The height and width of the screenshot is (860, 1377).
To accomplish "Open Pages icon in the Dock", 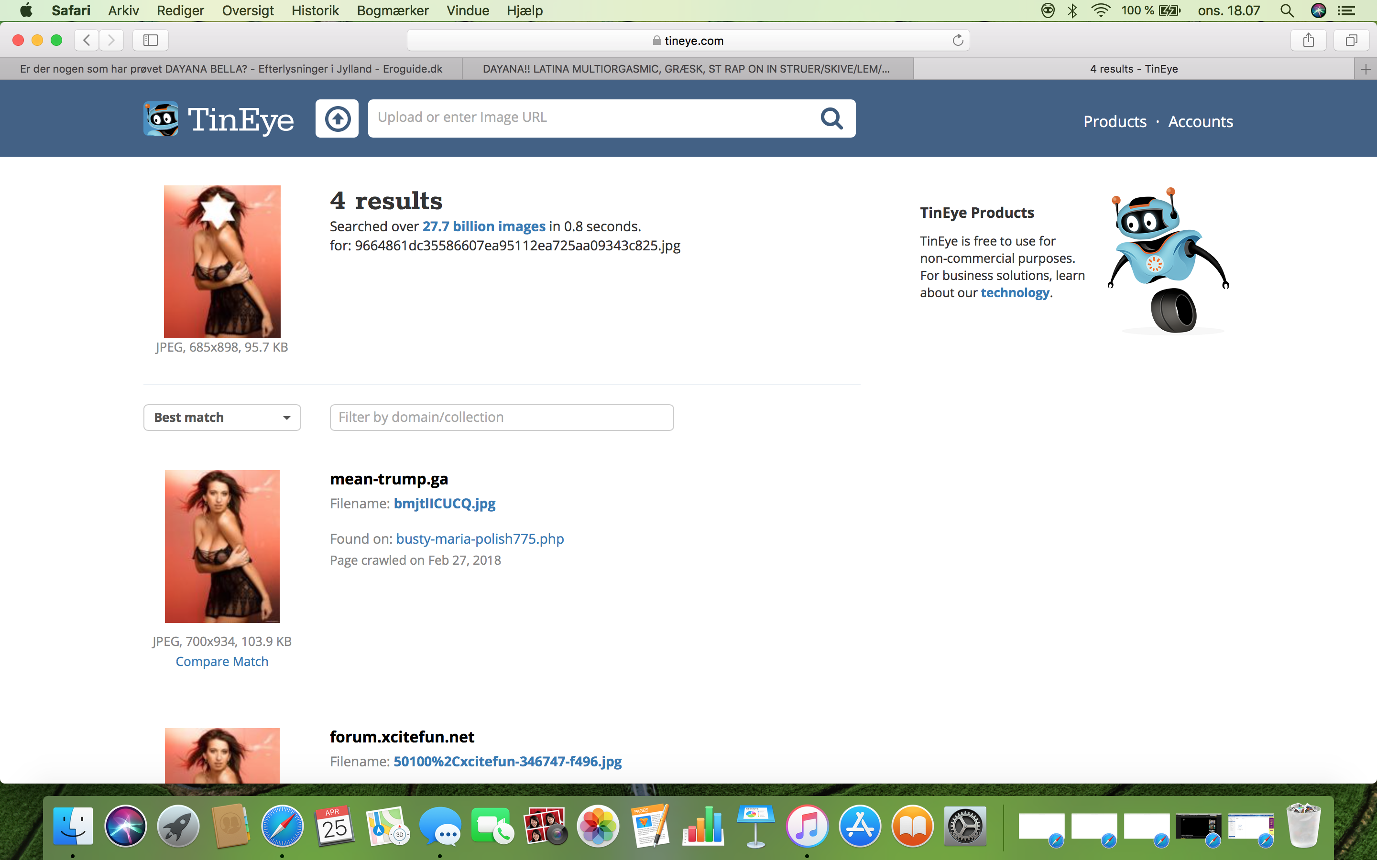I will 650,826.
